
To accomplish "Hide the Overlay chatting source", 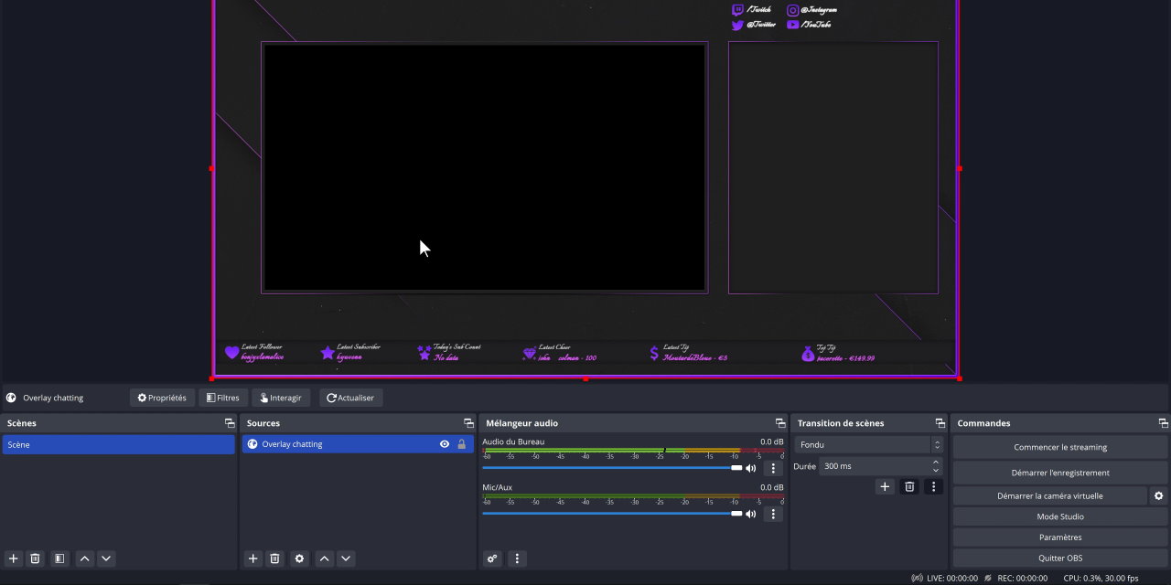I will tap(445, 444).
